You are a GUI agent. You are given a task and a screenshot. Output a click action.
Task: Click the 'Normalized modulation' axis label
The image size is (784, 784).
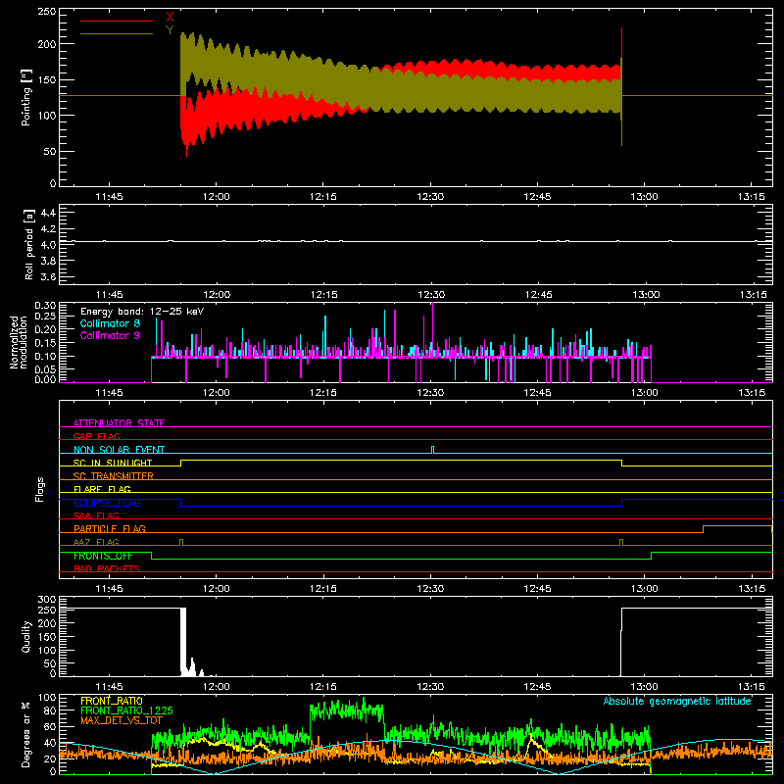point(19,342)
